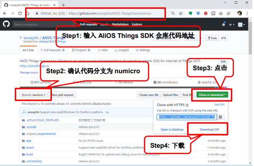The width and height of the screenshot is (254, 166).
Task: Open the Chrome three-dot menu
Action: pos(247,13)
